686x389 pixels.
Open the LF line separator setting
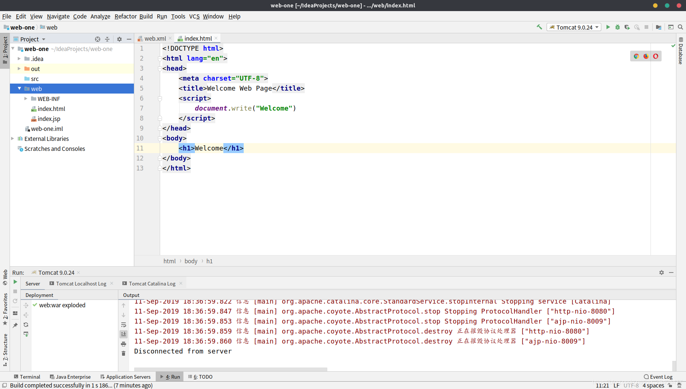coord(616,385)
